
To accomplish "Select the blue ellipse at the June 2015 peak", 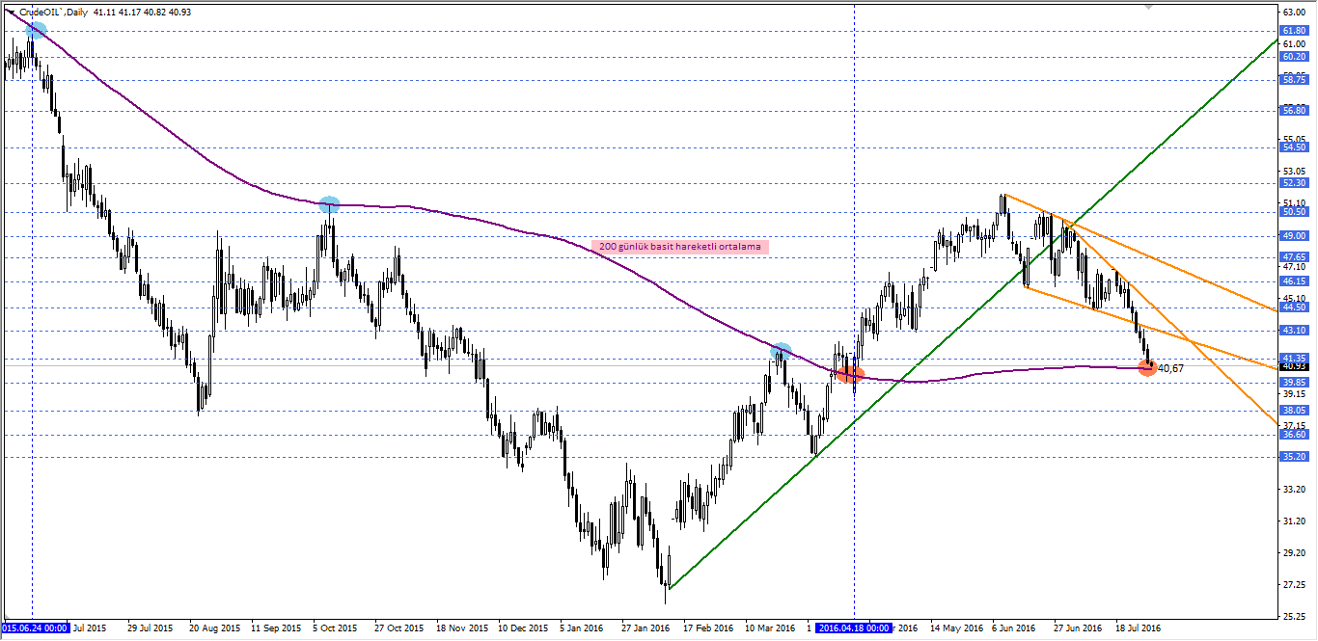I will 36,30.
